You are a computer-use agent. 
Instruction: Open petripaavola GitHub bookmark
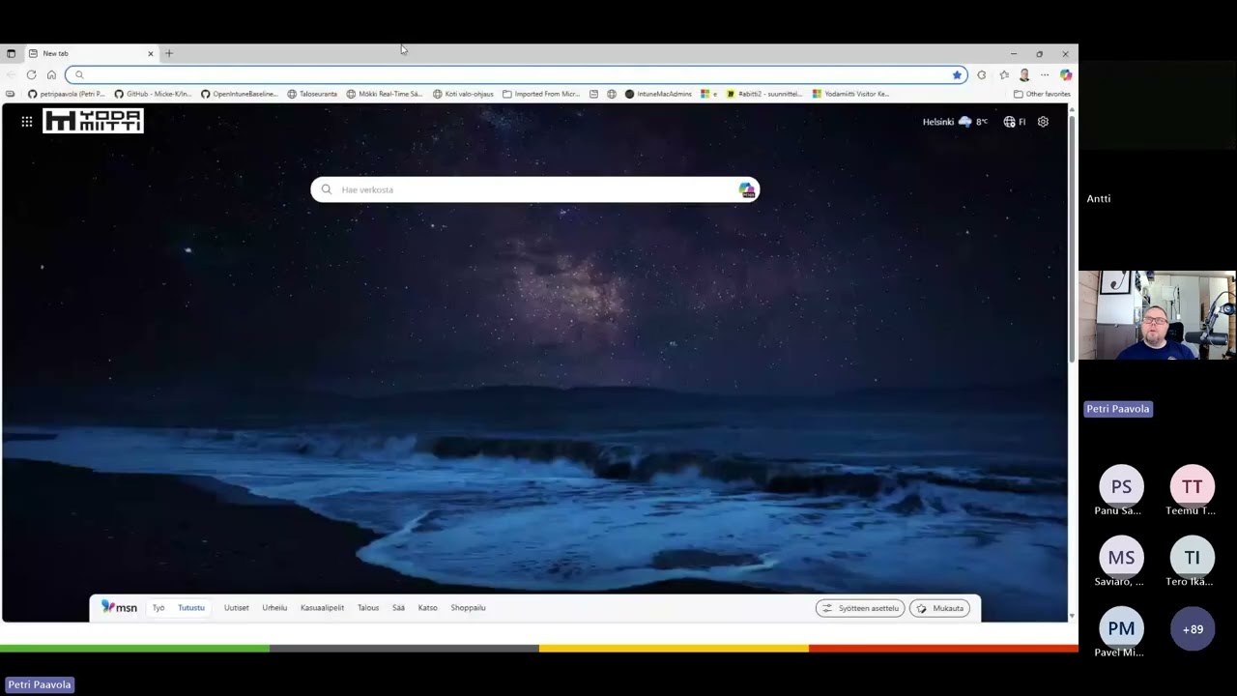[x=66, y=94]
